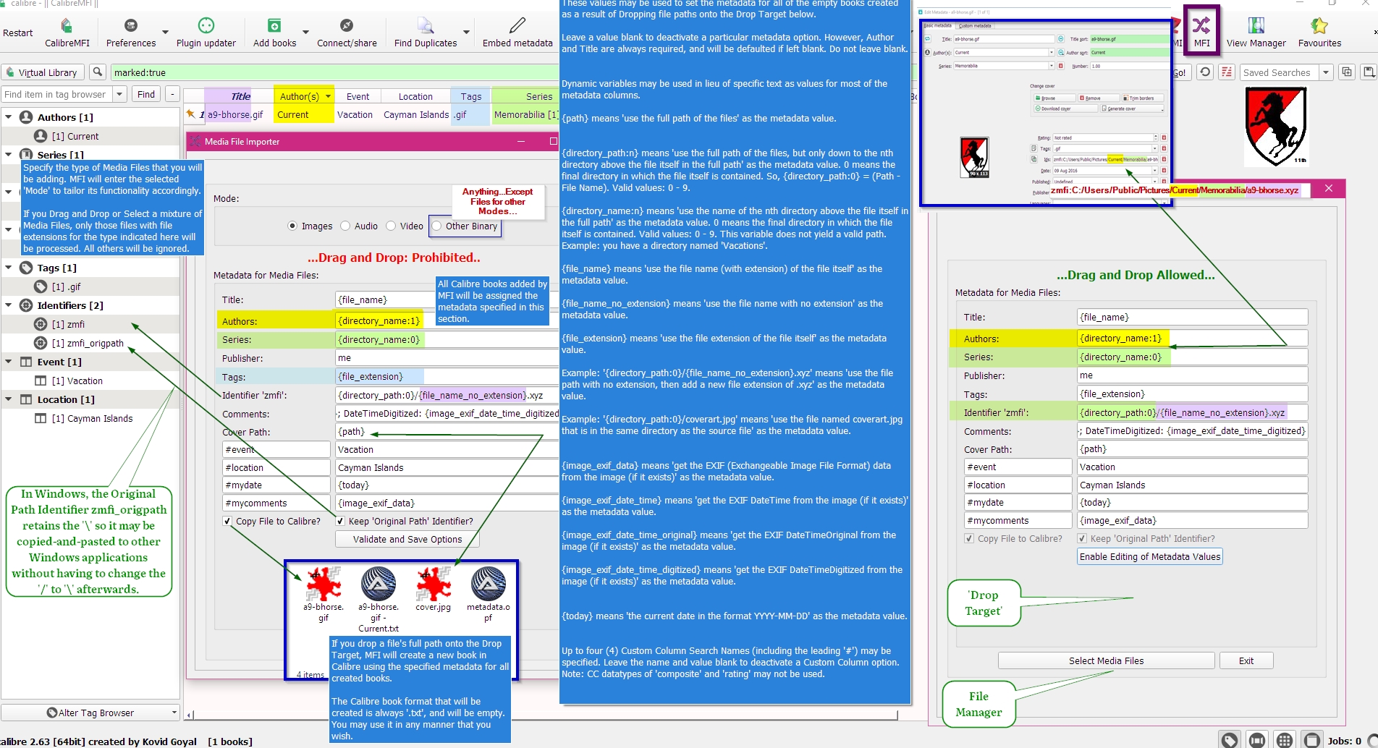This screenshot has height=748, width=1378.
Task: Reset the search with the circular arrow
Action: (1205, 72)
